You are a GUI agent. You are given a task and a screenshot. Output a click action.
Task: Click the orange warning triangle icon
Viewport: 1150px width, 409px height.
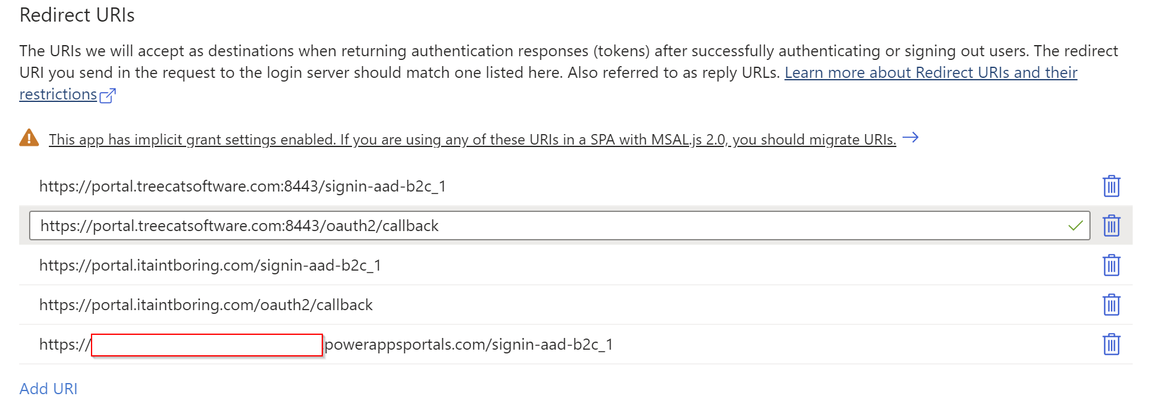tap(29, 138)
